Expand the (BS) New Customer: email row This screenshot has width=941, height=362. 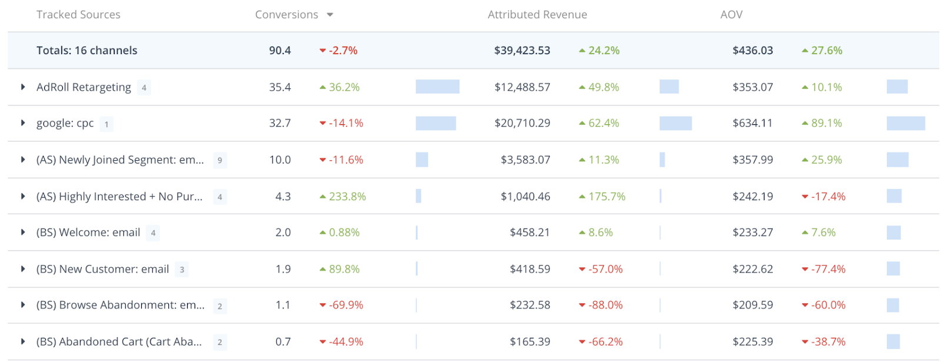coord(23,269)
